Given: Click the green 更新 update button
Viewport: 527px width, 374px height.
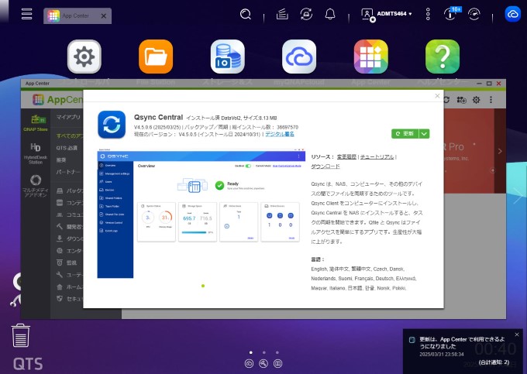Looking at the screenshot, I should 405,134.
